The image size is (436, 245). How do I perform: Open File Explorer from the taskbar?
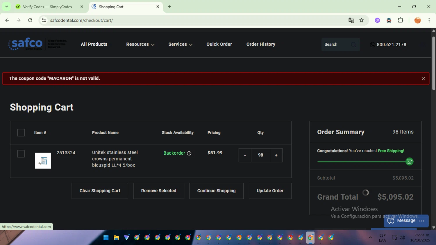(116, 238)
